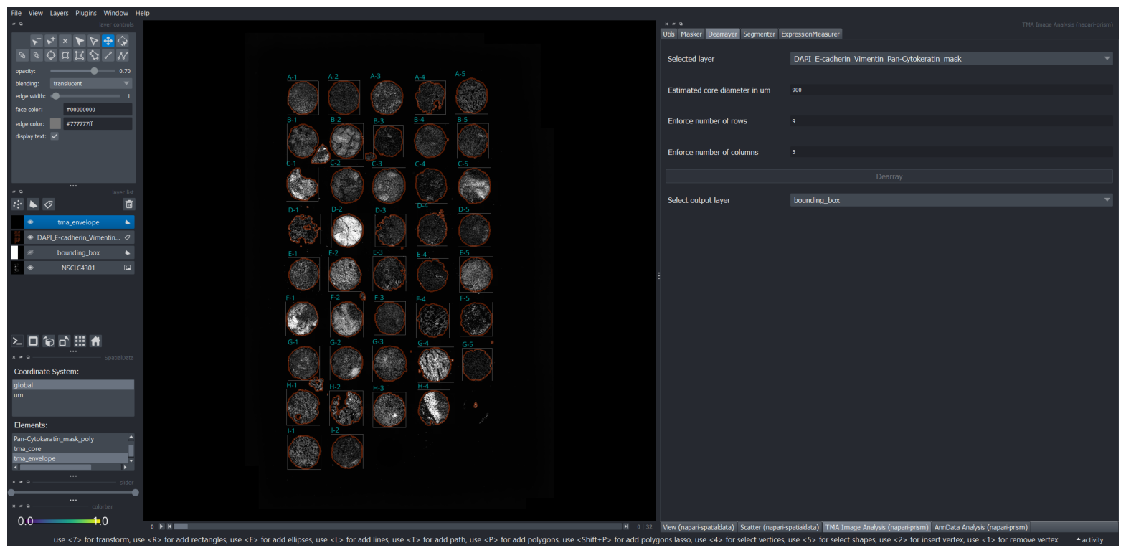1126x553 pixels.
Task: Click the face color hex field
Action: tap(98, 110)
